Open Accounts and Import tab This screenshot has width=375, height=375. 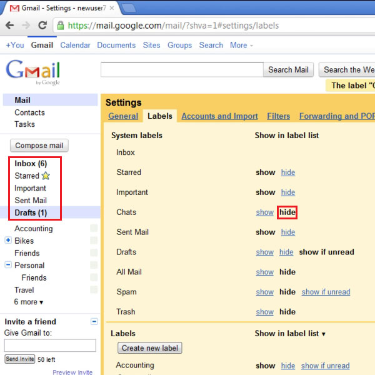(x=219, y=116)
